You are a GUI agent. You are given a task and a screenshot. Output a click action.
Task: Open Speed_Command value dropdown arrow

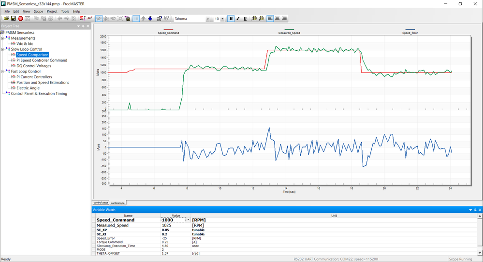coord(188,220)
